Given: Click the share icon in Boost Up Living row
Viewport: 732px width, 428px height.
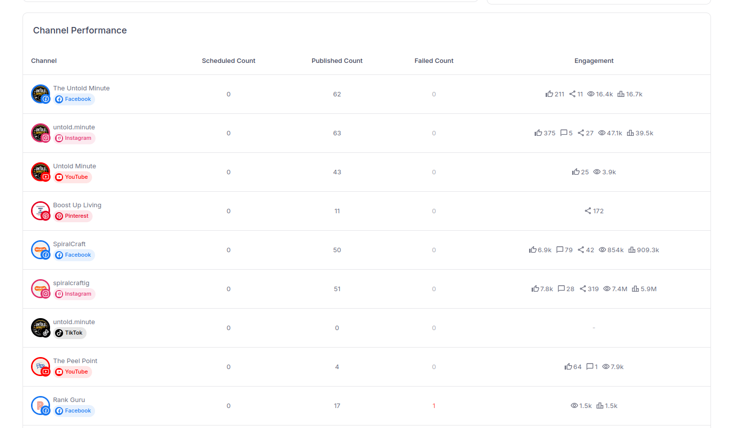Looking at the screenshot, I should tap(588, 211).
